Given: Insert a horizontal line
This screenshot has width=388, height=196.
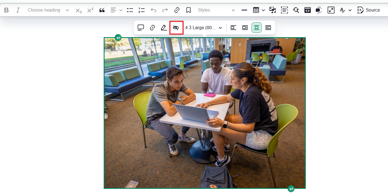Looking at the screenshot, I should click(x=244, y=10).
